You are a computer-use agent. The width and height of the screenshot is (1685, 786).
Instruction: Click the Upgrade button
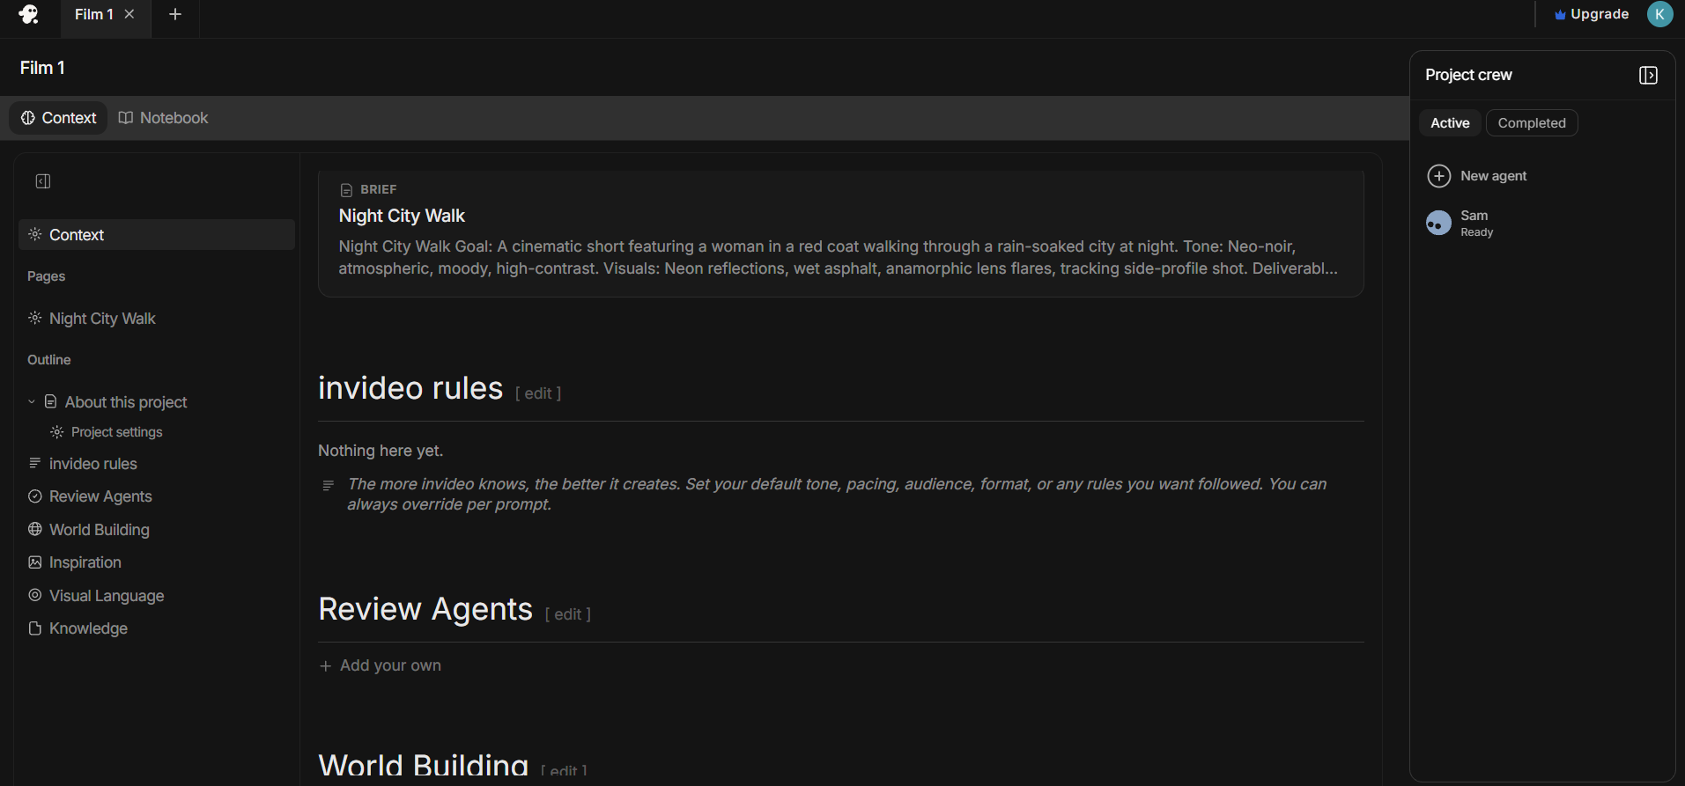[1592, 14]
